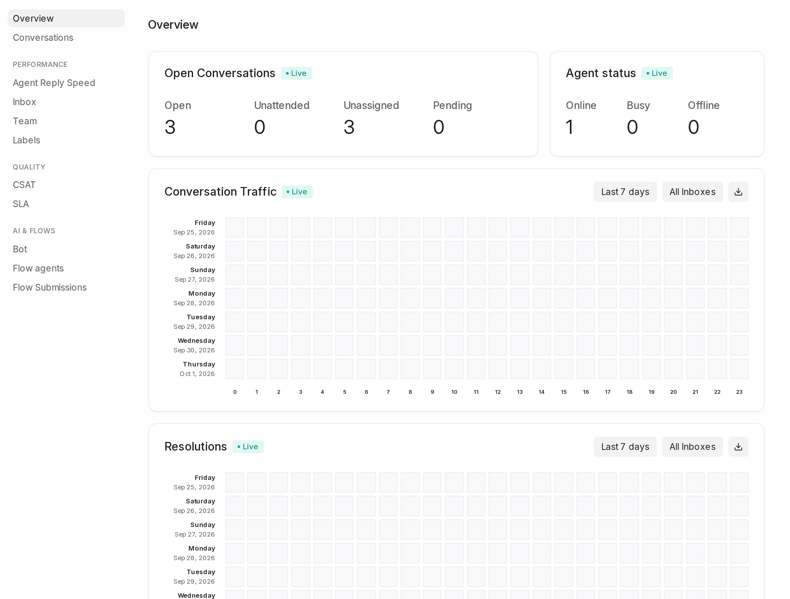Select Overview in the sidebar
790x599 pixels.
[66, 18]
